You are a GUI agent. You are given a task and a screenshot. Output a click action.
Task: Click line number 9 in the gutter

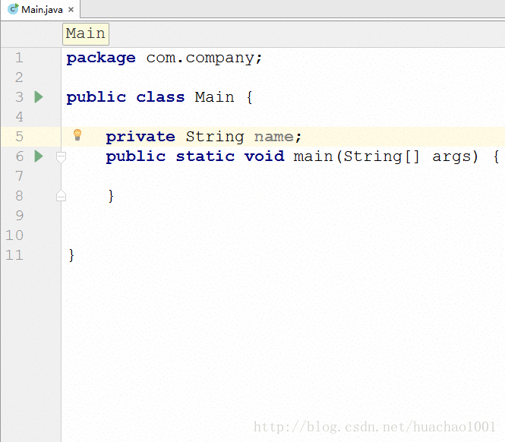[x=19, y=216]
